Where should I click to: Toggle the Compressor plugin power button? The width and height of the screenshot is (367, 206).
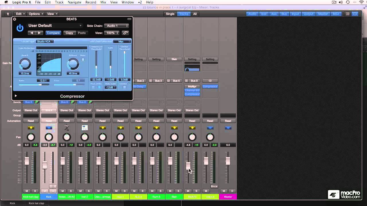click(x=20, y=28)
